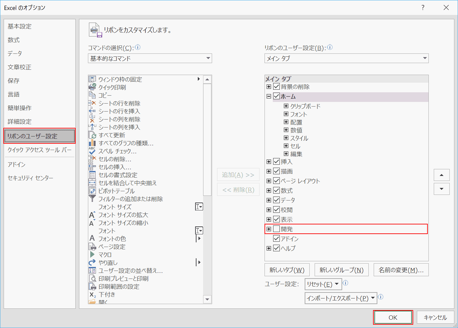This screenshot has width=458, height=328.
Task: Click the キャンセル button
Action: (x=435, y=317)
